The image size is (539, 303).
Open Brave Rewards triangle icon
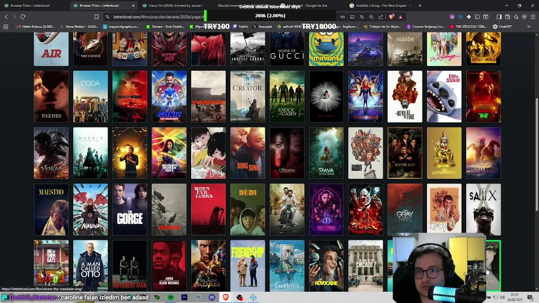click(x=400, y=17)
